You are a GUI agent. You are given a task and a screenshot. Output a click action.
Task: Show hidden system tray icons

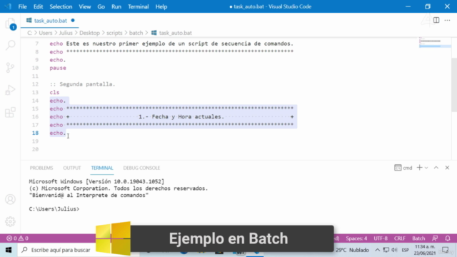pos(378,250)
